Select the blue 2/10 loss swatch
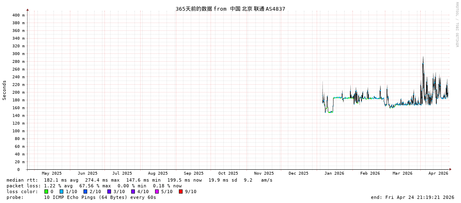The width and height of the screenshot is (461, 203). click(x=85, y=191)
